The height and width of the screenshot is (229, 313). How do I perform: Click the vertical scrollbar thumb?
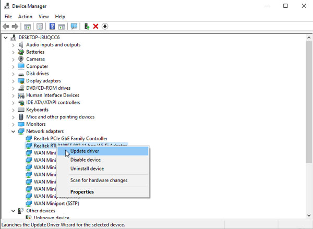(309, 102)
